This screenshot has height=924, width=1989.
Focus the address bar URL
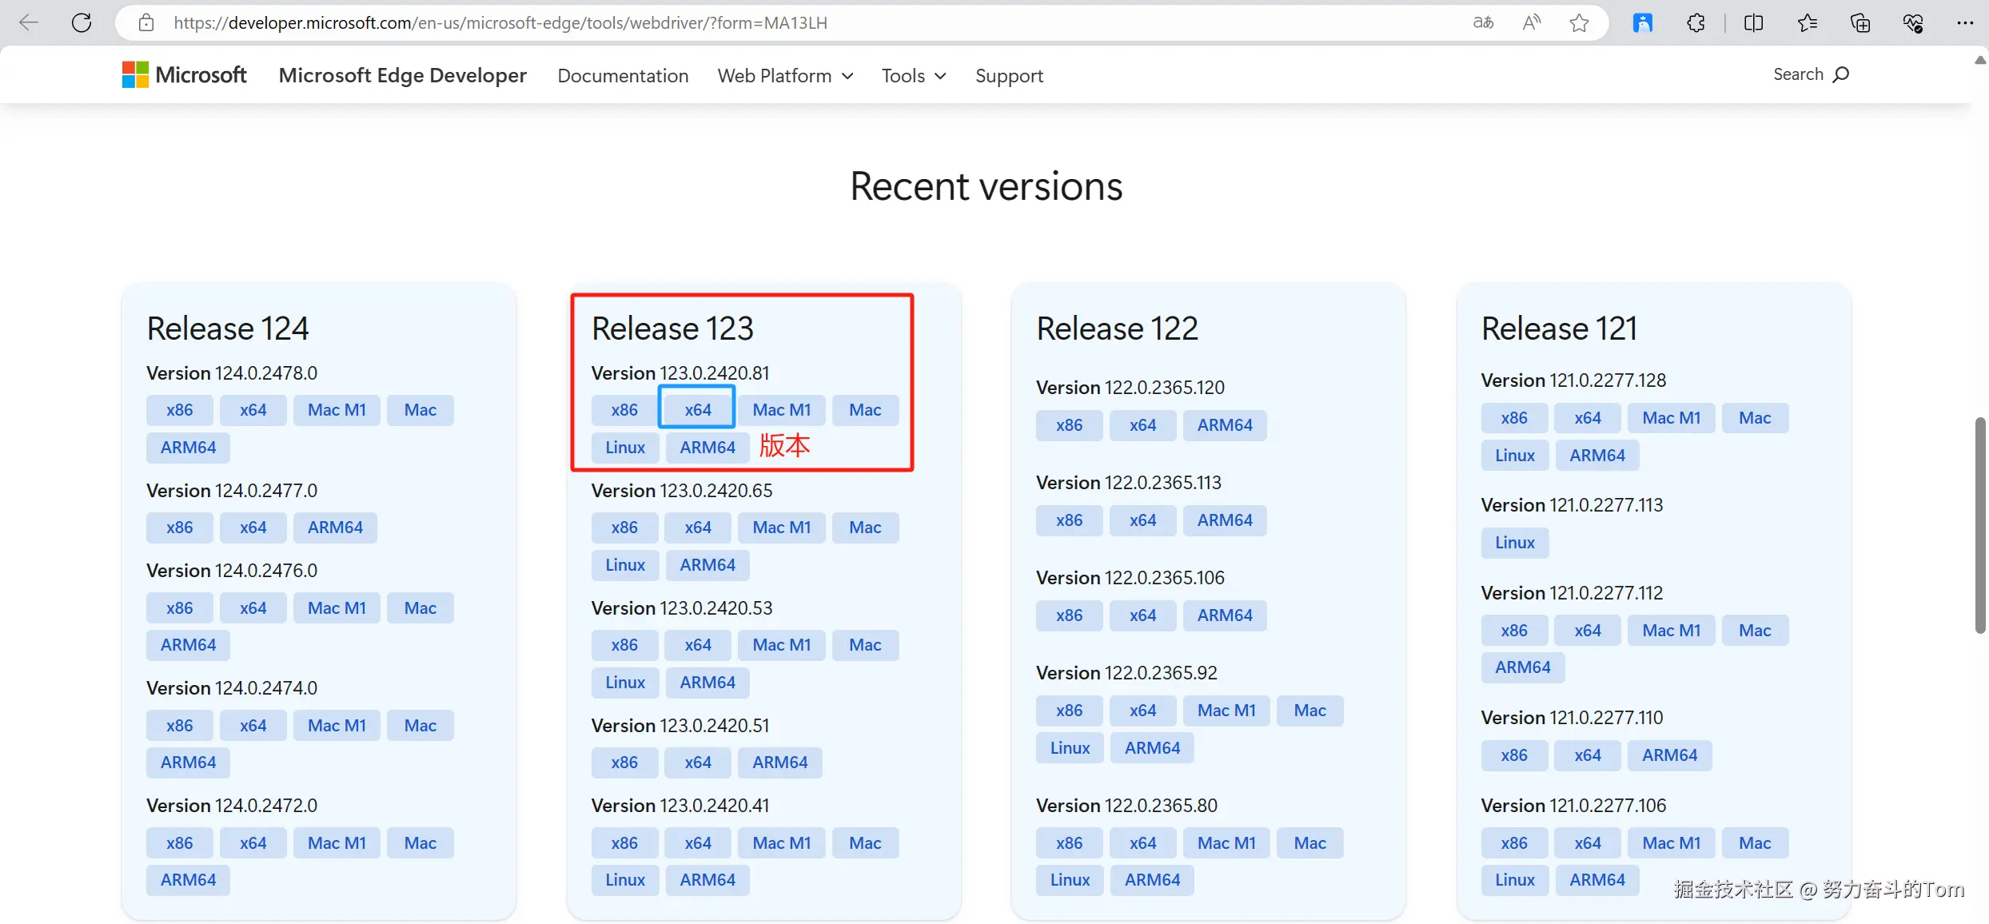point(500,22)
